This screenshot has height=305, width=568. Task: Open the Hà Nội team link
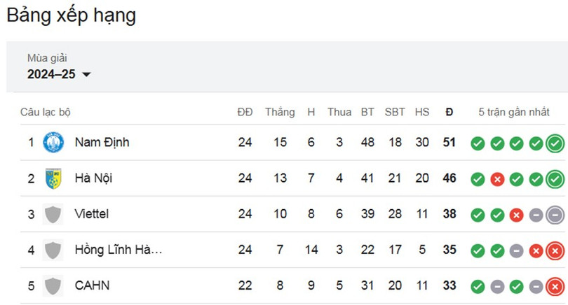[x=93, y=178]
